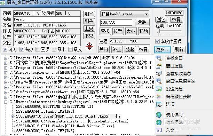Click the red crosshair window finder target
This screenshot has width=213, height=136.
pos(89,46)
